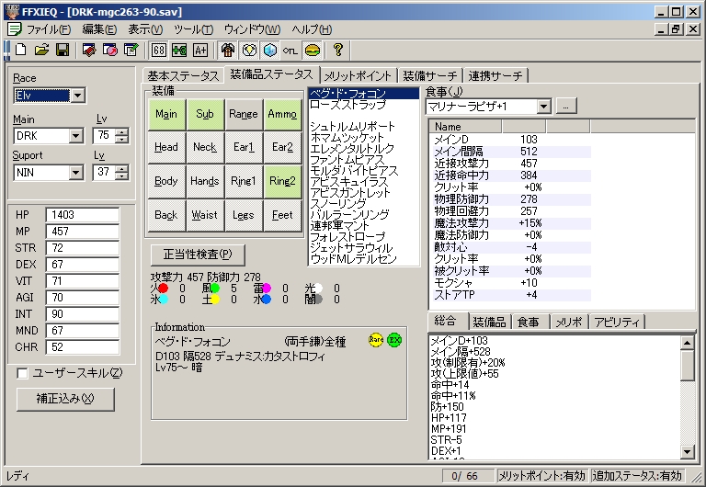The width and height of the screenshot is (706, 487).
Task: Click the 補正込み(X) button
Action: tap(65, 399)
